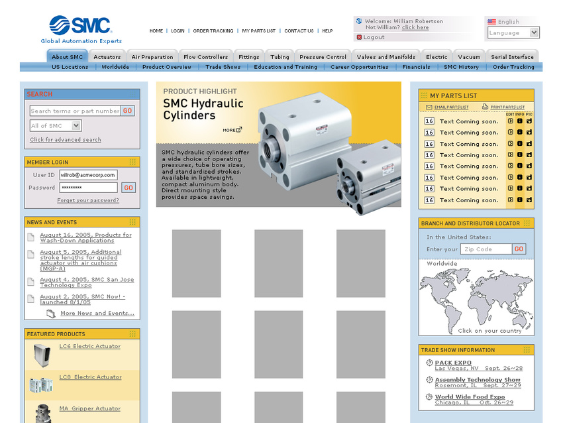This screenshot has width=563, height=423.
Task: Click Trade Shows in the submenu bar
Action: click(223, 67)
